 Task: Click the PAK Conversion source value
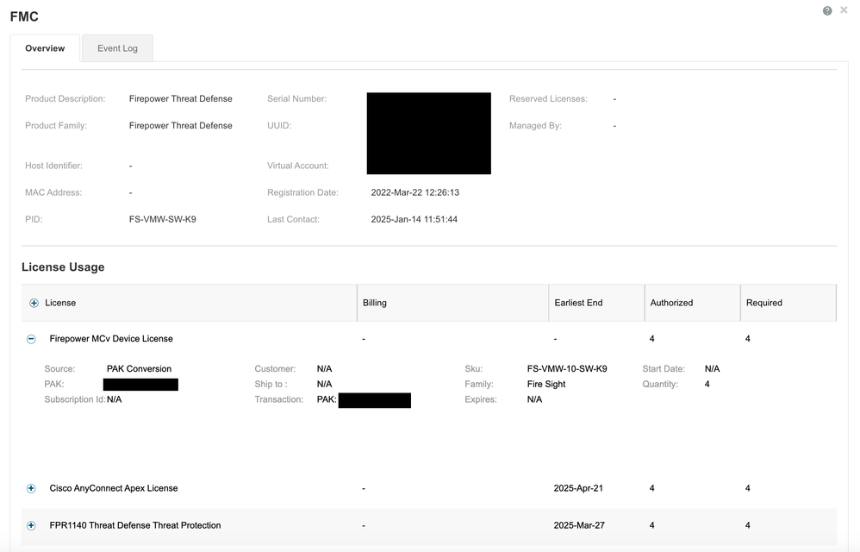tap(139, 369)
